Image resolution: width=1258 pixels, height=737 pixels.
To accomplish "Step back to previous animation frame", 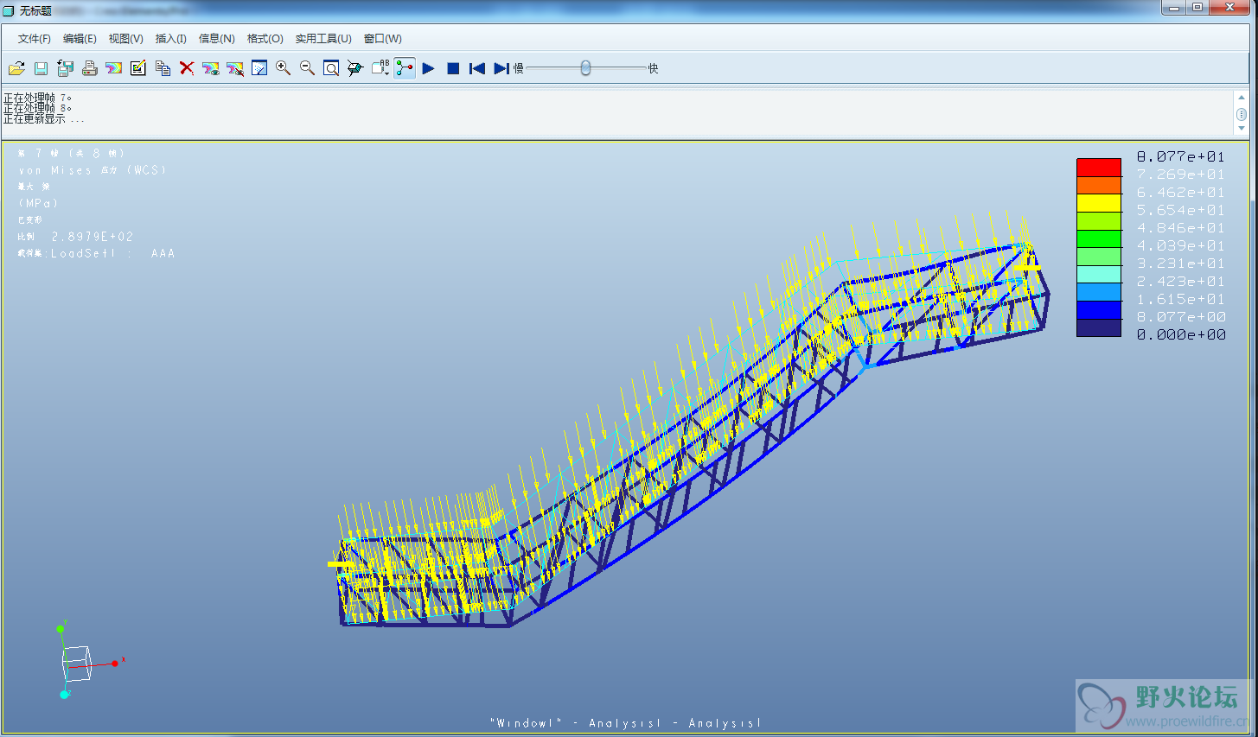I will click(476, 68).
